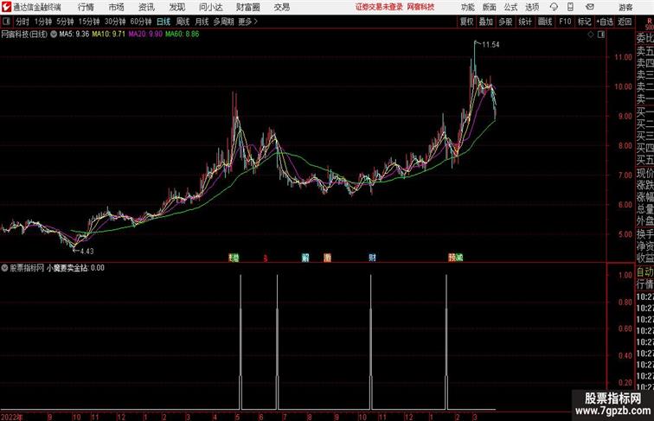The height and width of the screenshot is (421, 654).
Task: Open the 行情 menu
Action: pos(86,7)
